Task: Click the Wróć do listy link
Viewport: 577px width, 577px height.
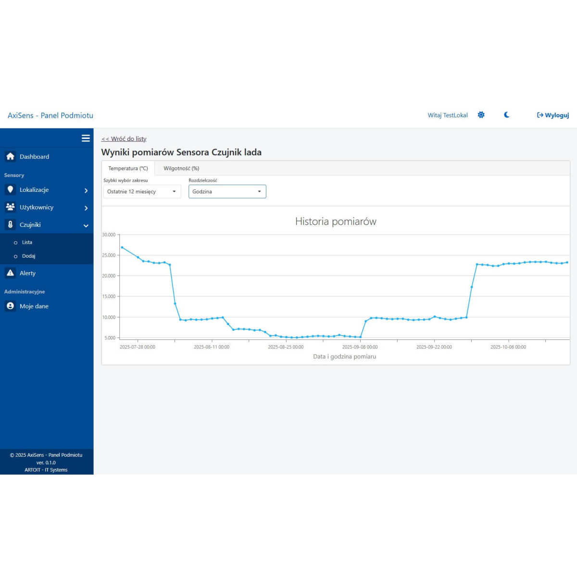Action: (124, 139)
